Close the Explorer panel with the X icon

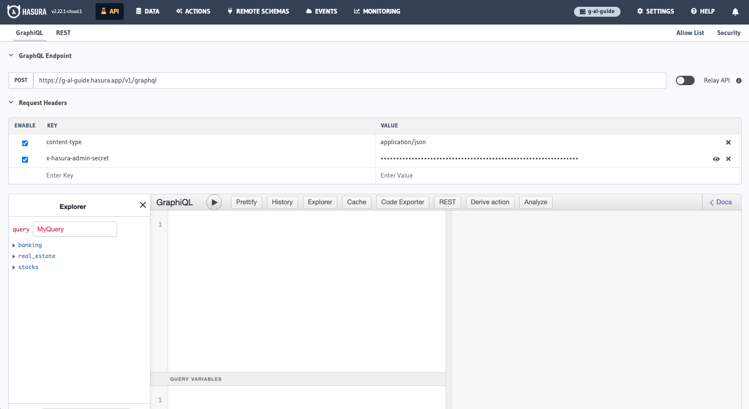(143, 205)
